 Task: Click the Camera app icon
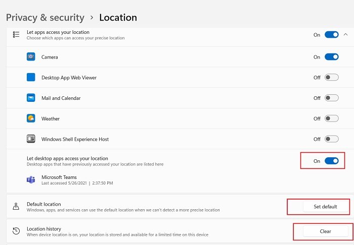31,57
